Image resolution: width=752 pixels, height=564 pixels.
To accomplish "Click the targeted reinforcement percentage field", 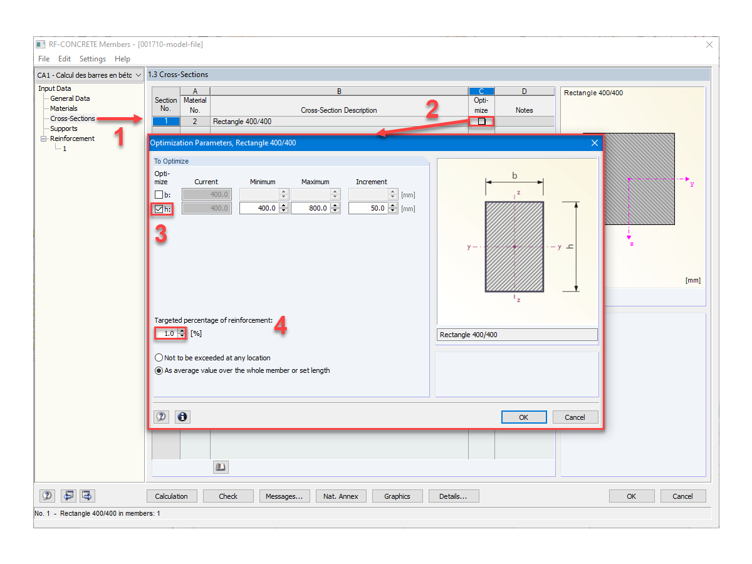I will tap(167, 334).
